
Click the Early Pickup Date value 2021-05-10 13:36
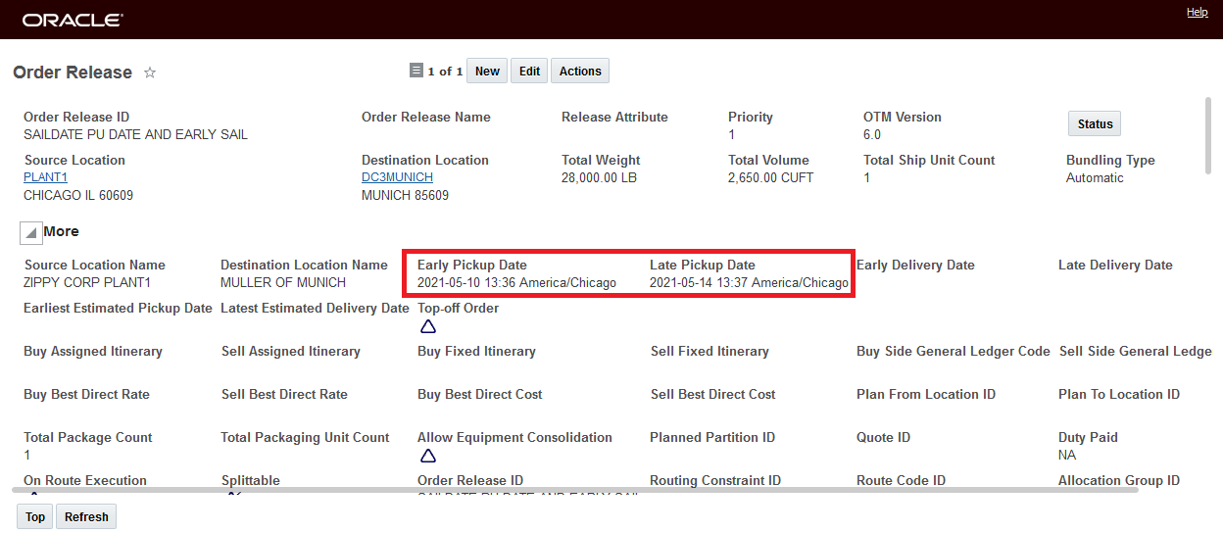click(516, 283)
